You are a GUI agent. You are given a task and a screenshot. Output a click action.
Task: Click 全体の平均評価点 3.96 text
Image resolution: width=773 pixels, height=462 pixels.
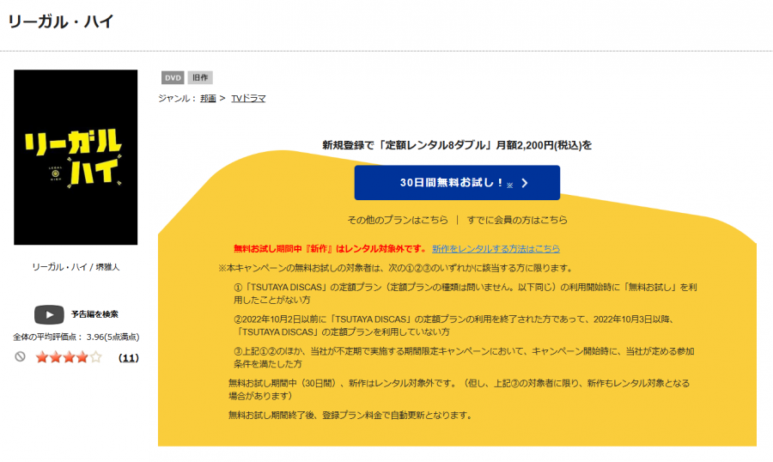click(x=76, y=337)
